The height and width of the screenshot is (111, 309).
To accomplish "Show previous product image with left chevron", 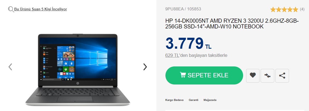I will 10,67.
